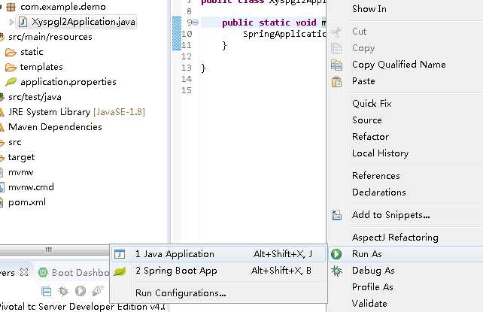Open the static folder
The height and width of the screenshot is (312, 483).
tap(32, 52)
